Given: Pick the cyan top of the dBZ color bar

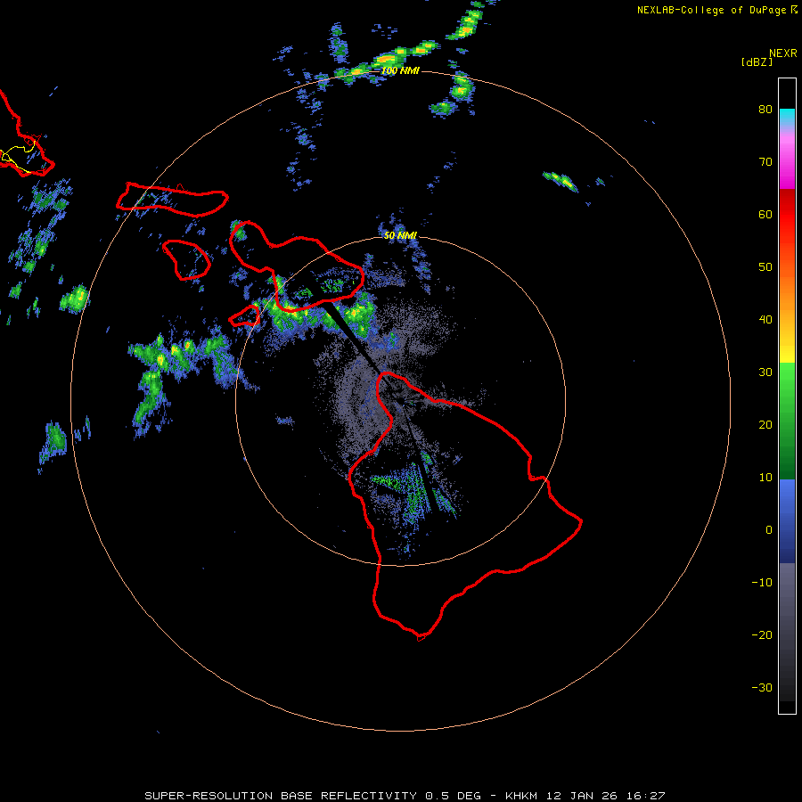Looking at the screenshot, I should pyautogui.click(x=787, y=117).
